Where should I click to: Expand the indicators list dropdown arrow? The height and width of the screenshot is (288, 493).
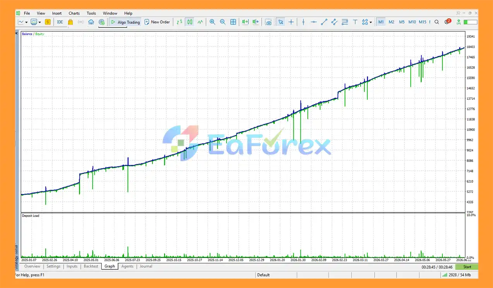(39, 22)
